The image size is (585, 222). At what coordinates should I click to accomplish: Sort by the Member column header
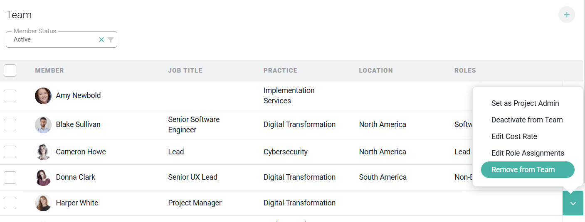49,71
